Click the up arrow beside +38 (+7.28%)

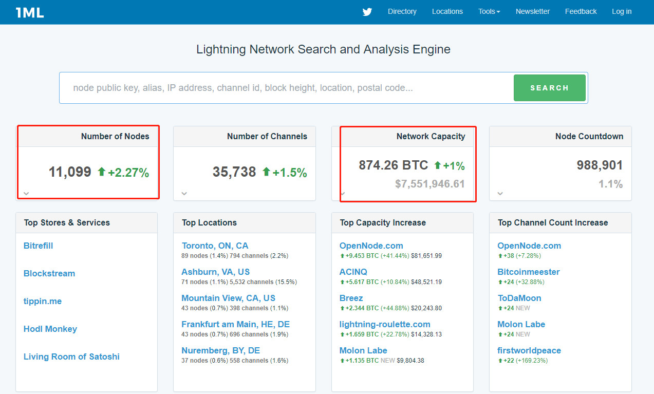click(x=500, y=255)
